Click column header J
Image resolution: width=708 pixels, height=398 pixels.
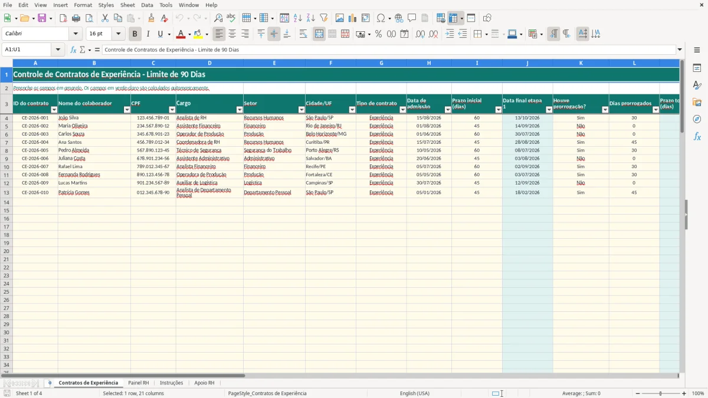click(527, 63)
